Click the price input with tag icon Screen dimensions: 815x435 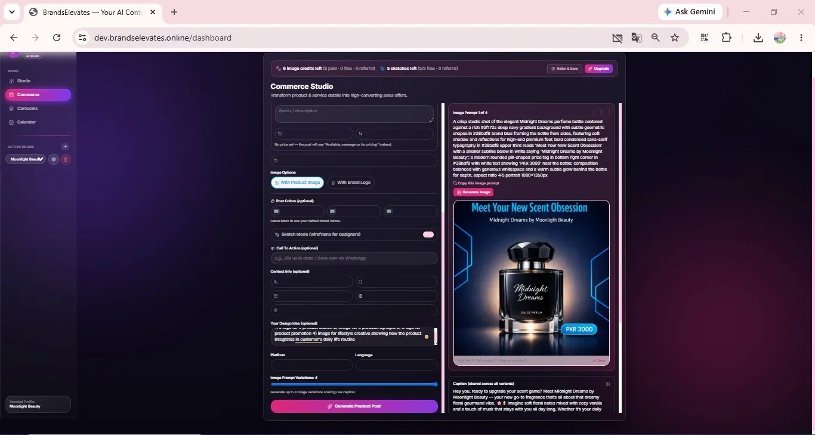coord(314,134)
